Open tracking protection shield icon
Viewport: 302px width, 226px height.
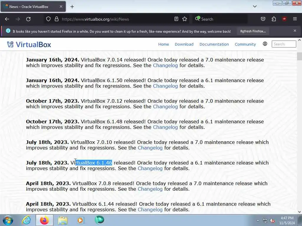(x=48, y=19)
